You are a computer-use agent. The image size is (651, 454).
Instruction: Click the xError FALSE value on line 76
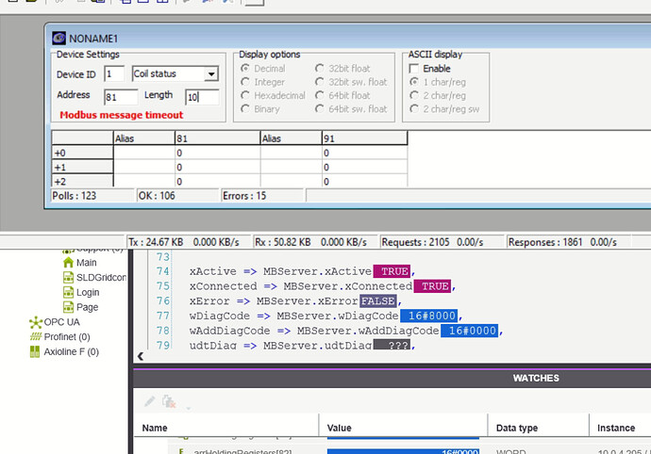pos(378,301)
